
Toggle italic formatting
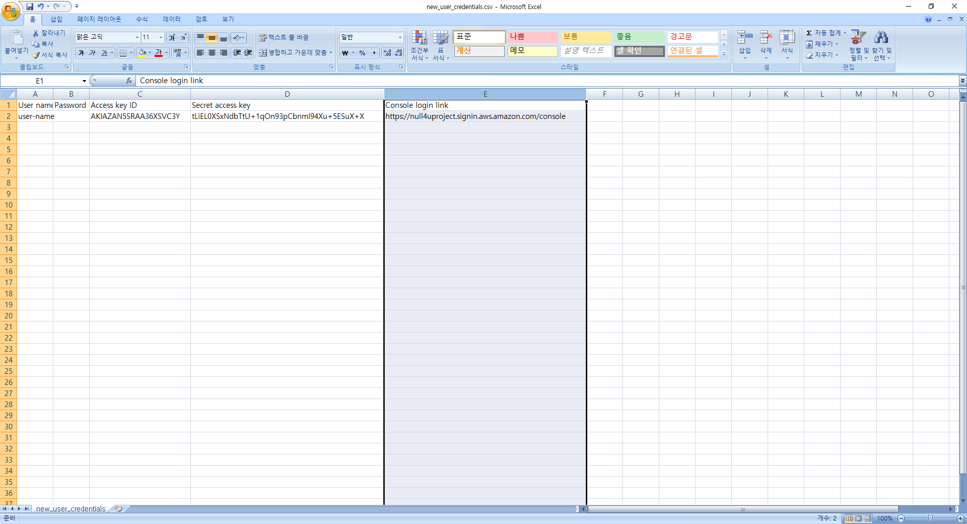click(x=93, y=53)
